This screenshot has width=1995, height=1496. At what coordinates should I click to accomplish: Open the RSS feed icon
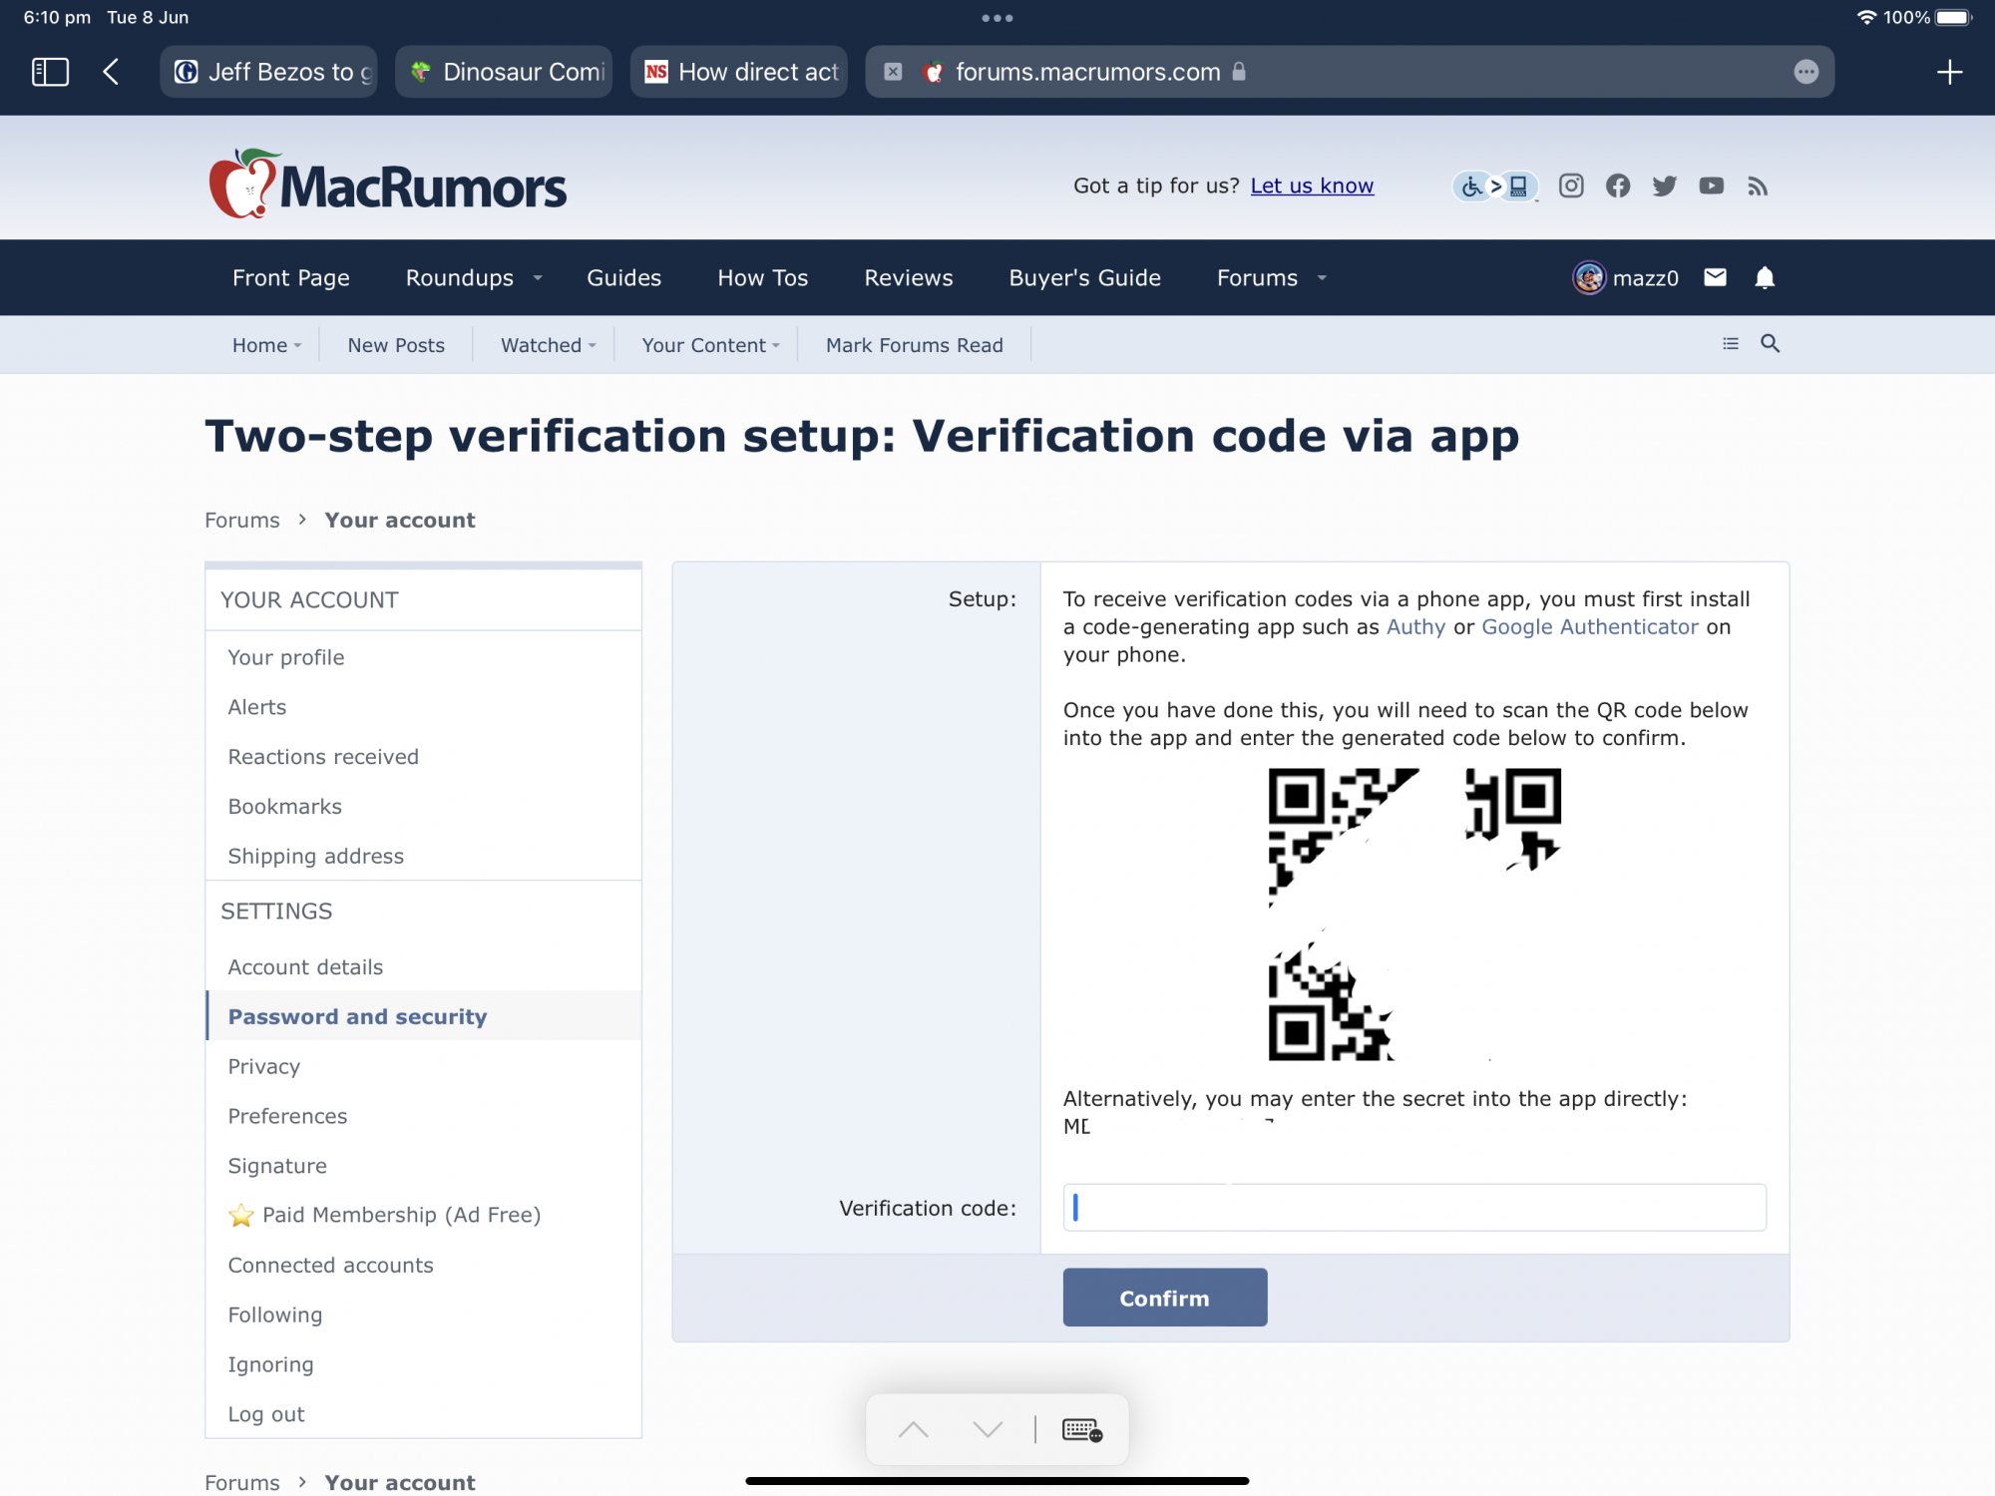pos(1758,186)
